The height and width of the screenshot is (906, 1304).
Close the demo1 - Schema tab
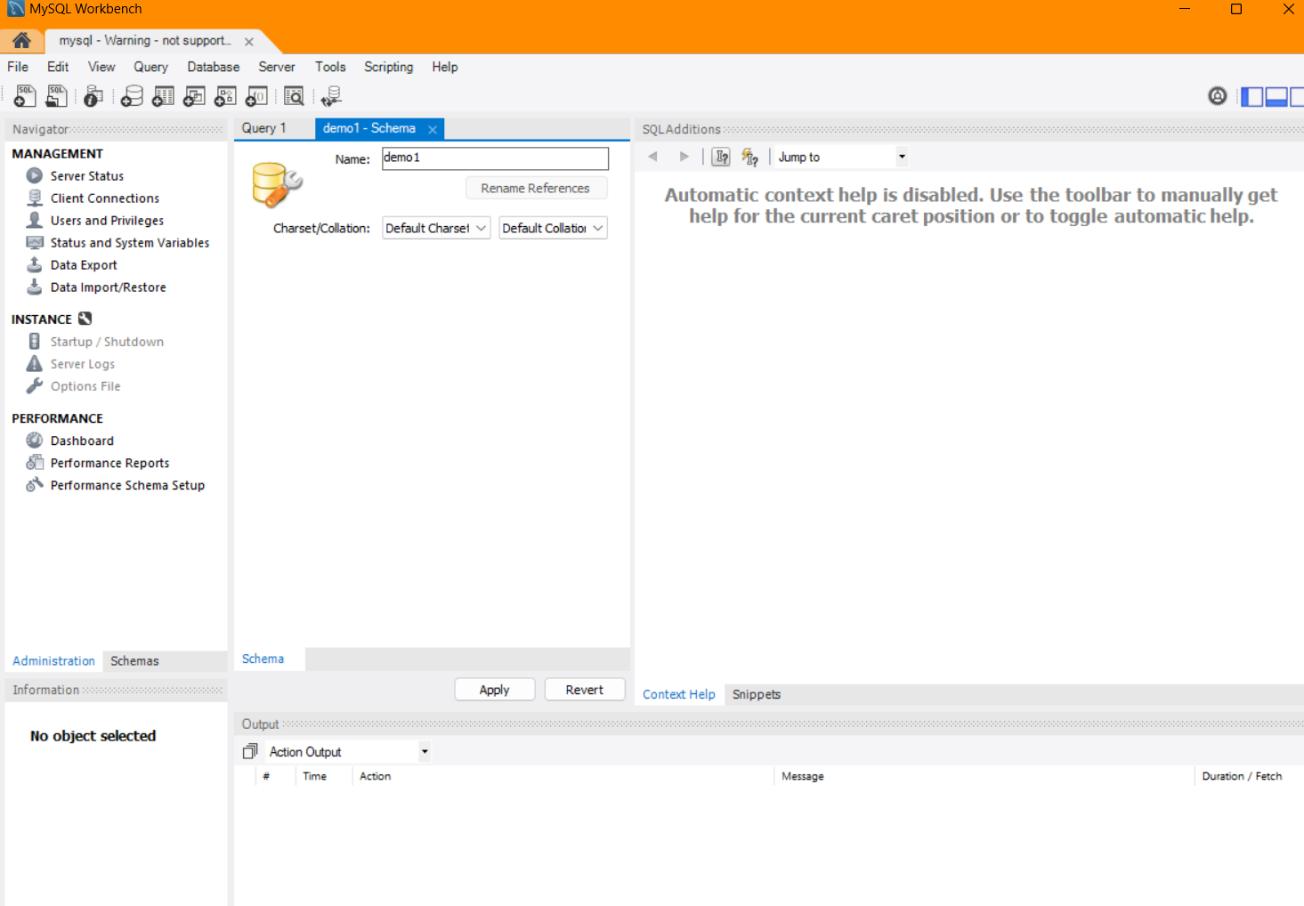[x=433, y=129]
